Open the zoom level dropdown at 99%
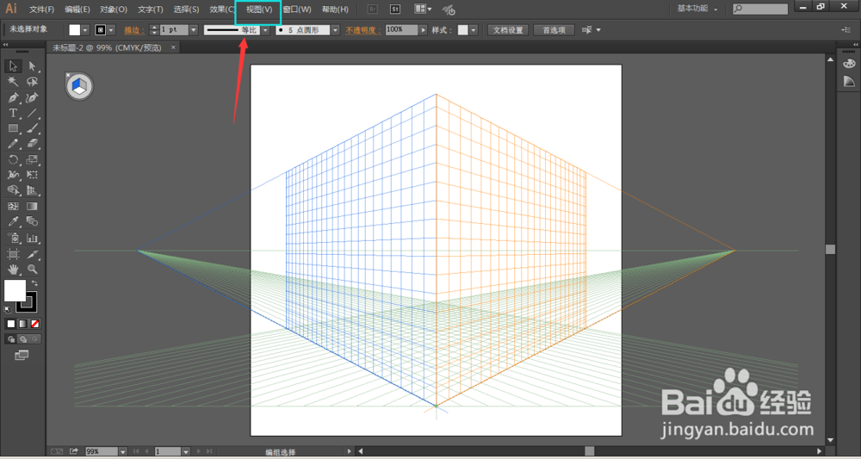 [x=123, y=451]
